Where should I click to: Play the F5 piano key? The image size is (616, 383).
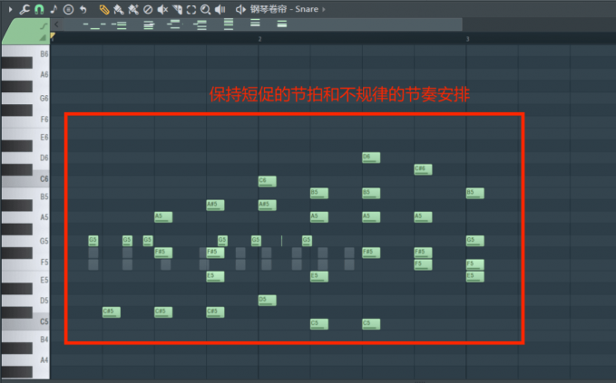[41, 263]
